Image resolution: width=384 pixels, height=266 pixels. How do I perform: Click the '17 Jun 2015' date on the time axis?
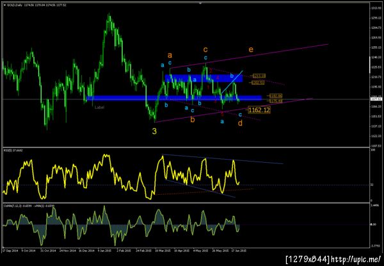[239, 251]
